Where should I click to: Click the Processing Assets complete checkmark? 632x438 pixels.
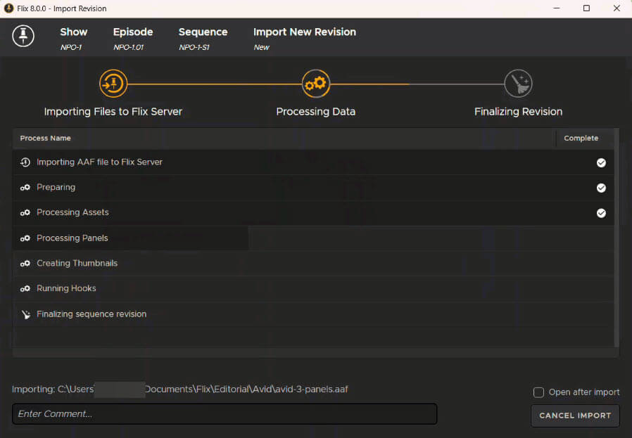pos(601,213)
